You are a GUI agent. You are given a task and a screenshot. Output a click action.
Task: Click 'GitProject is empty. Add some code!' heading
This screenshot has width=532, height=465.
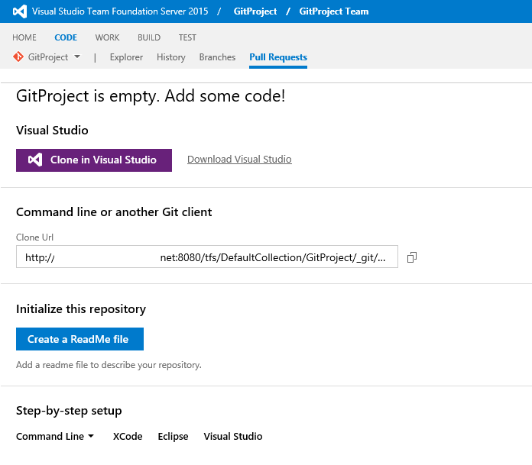tap(151, 96)
